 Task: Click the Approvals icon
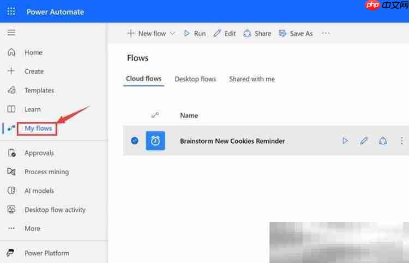pos(11,152)
